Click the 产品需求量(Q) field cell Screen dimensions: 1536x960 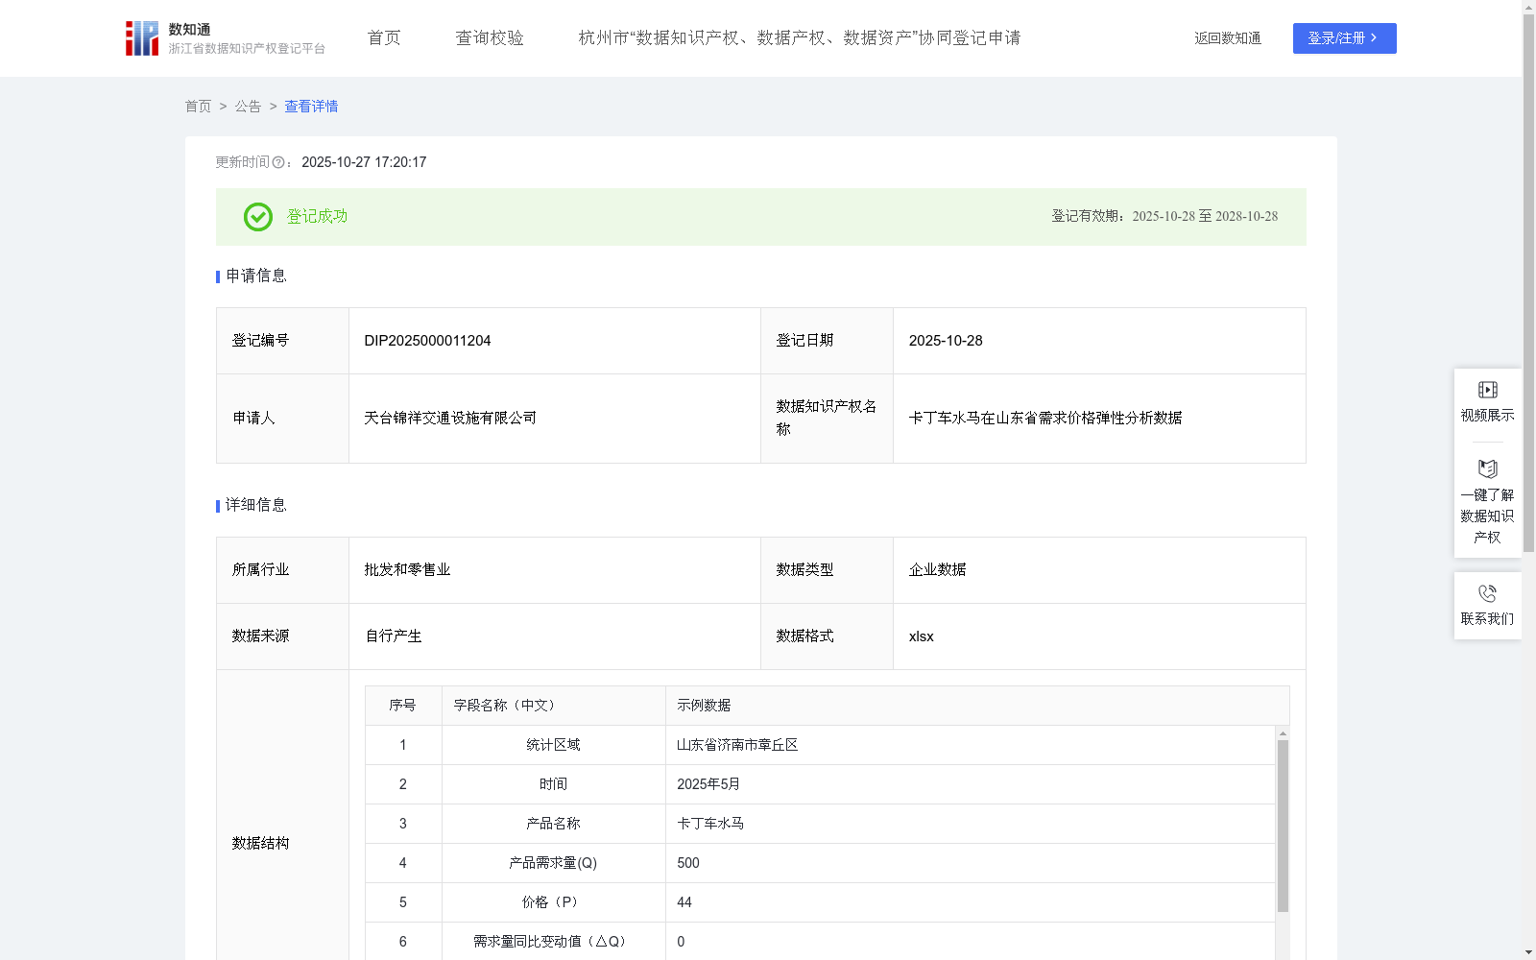point(553,863)
